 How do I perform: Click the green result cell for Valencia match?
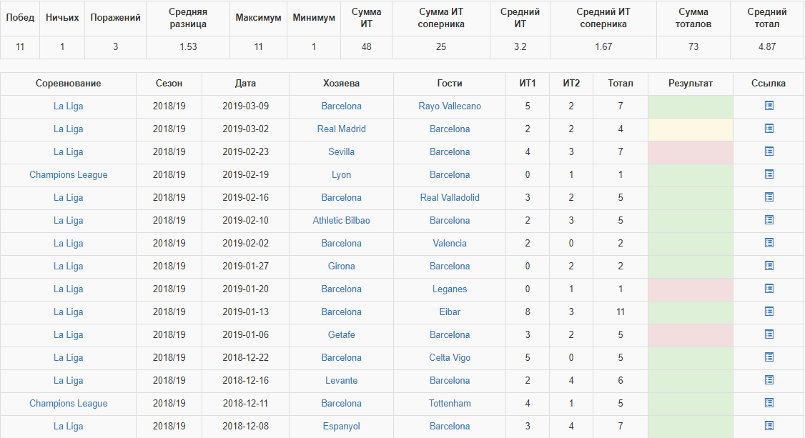(691, 243)
